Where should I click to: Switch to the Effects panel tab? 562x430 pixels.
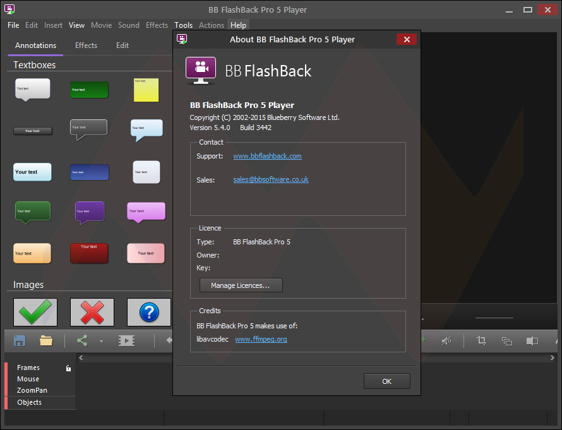pyautogui.click(x=86, y=45)
